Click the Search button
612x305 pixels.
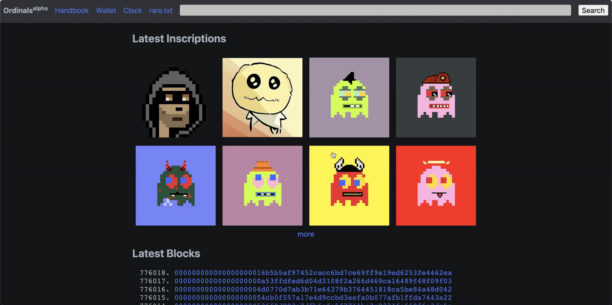click(593, 10)
